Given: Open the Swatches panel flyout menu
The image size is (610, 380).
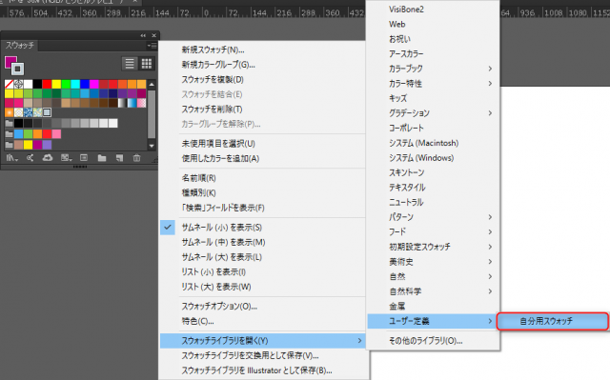Looking at the screenshot, I should click(x=152, y=46).
